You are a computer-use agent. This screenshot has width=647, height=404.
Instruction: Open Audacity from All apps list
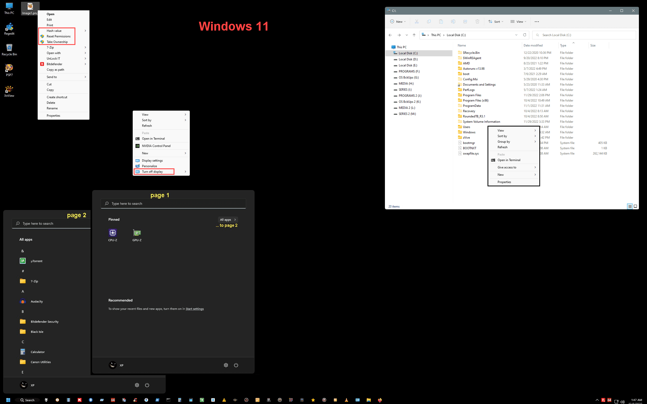tap(31, 301)
